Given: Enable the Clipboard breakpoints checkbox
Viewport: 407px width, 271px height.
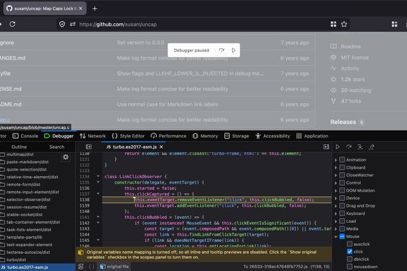Looking at the screenshot, I should coord(342,167).
